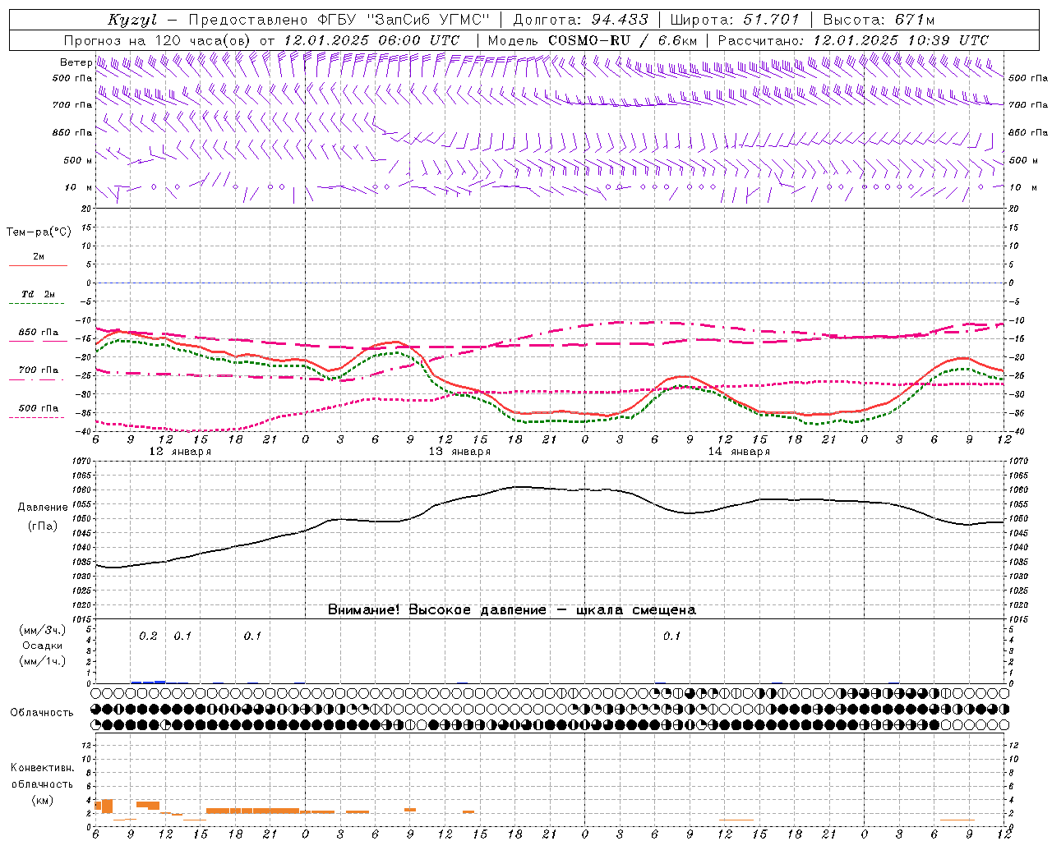This screenshot has width=1052, height=841.
Task: Click the station name Kyzyl in the header
Action: pos(132,20)
